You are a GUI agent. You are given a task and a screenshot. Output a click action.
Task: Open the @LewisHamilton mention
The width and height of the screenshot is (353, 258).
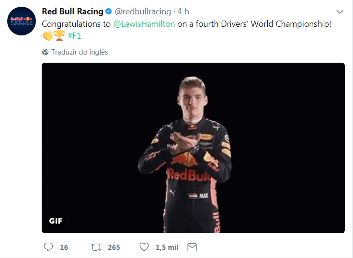(x=144, y=23)
